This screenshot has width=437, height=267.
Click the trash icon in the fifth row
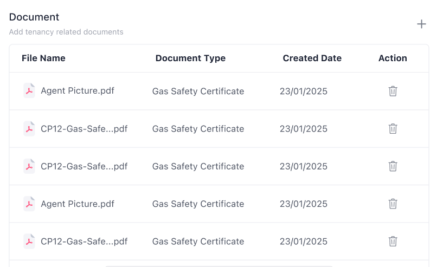(x=393, y=242)
